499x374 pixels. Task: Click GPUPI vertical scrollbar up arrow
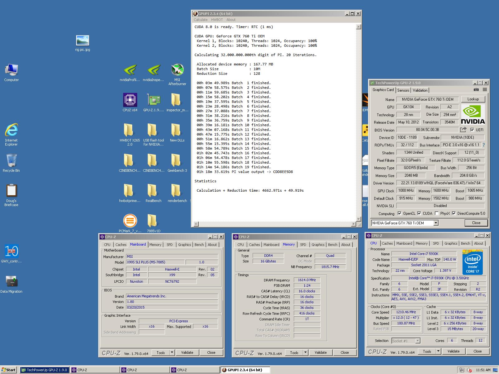359,27
